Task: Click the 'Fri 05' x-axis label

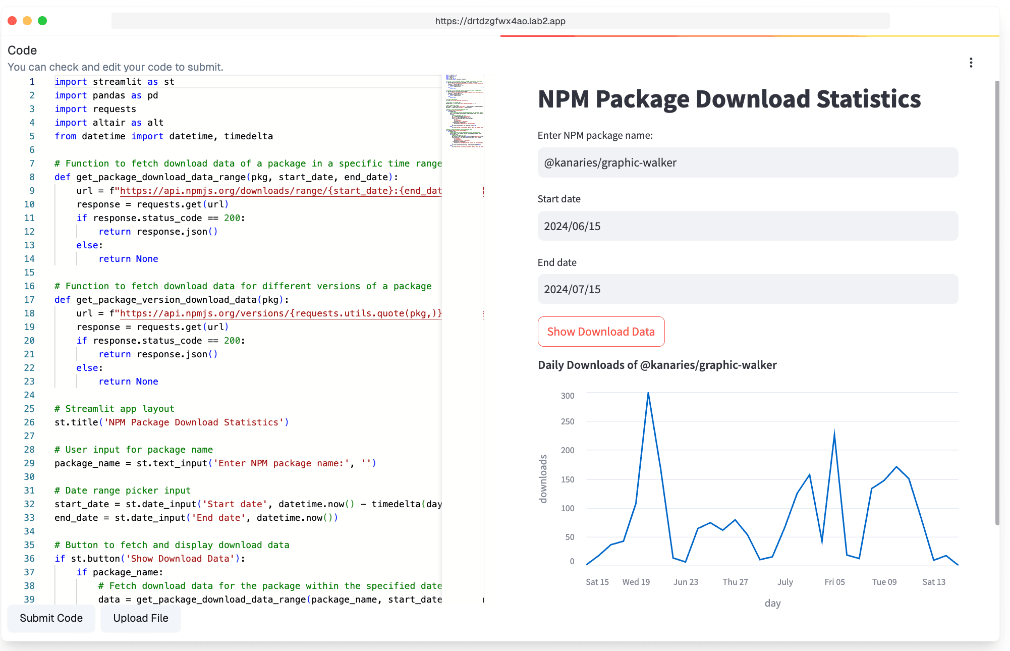Action: pyautogui.click(x=834, y=582)
